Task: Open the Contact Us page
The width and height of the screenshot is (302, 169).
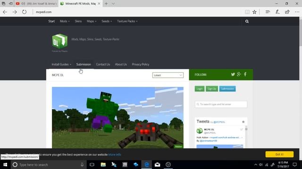Action: (103, 64)
